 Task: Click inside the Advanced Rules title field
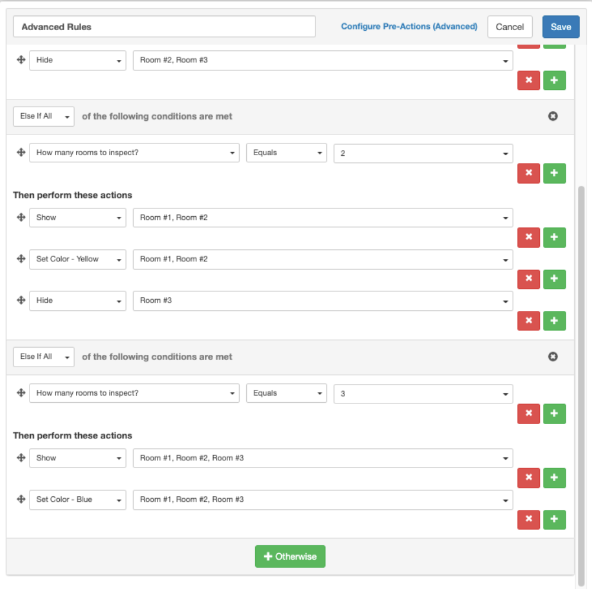[166, 27]
